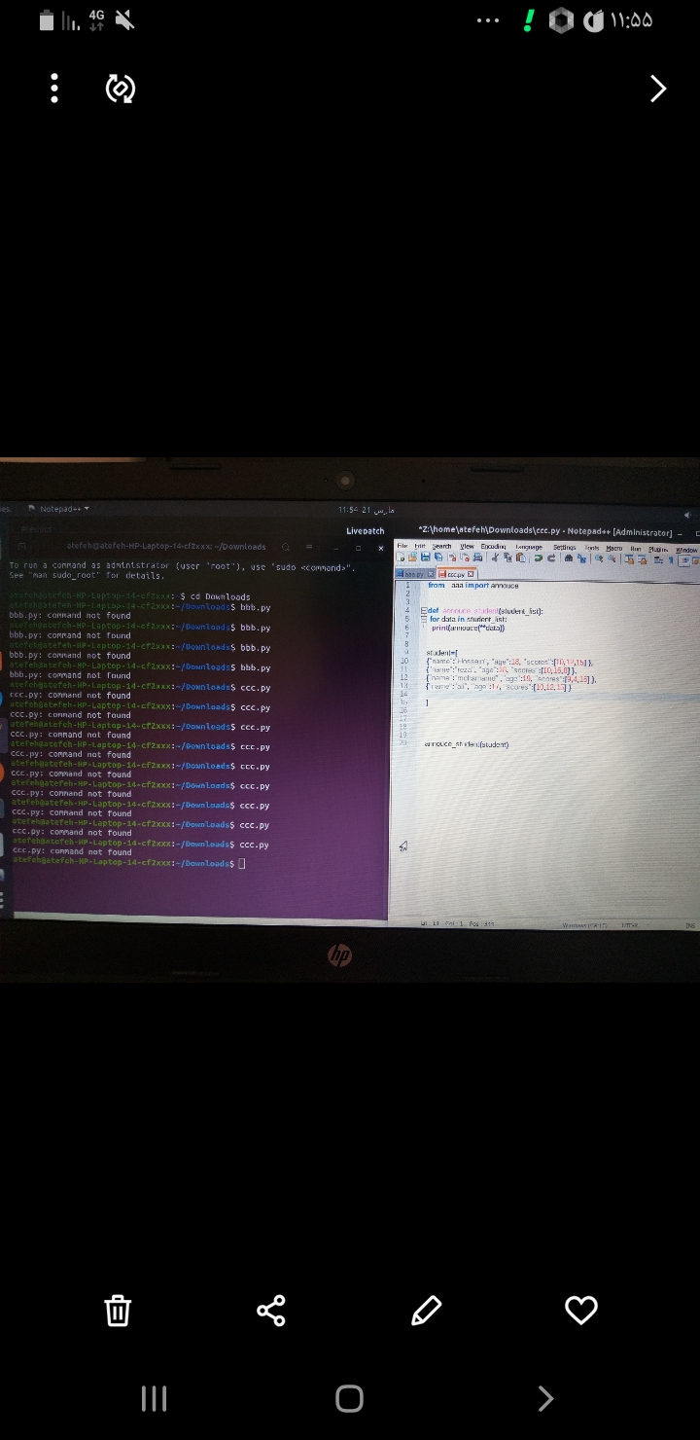Open File menu in Notepad++

coord(402,547)
